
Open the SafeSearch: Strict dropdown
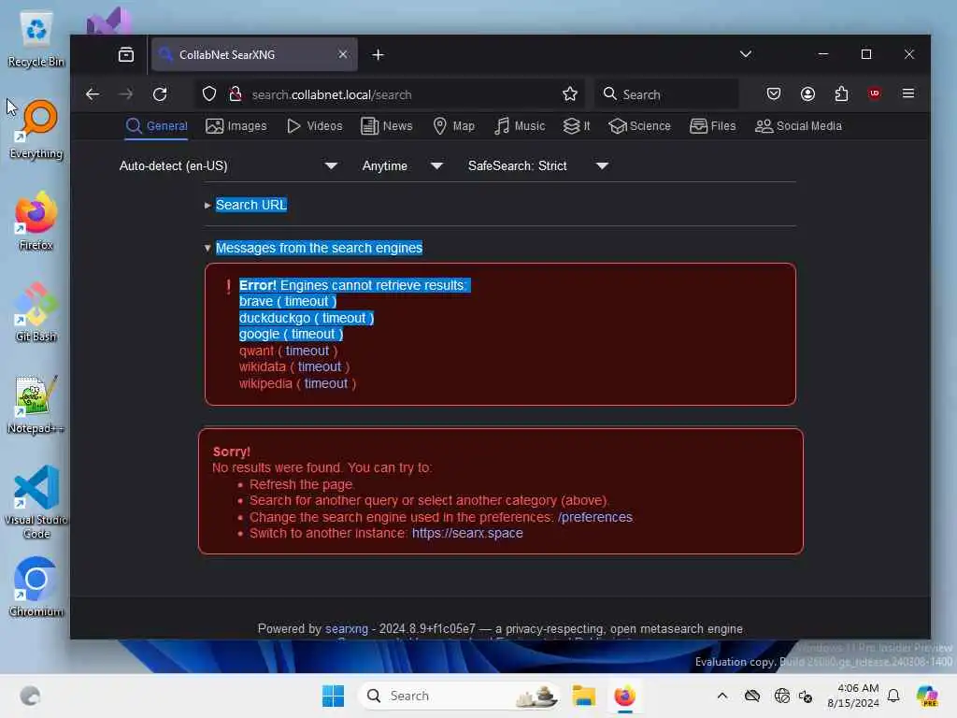tap(538, 166)
